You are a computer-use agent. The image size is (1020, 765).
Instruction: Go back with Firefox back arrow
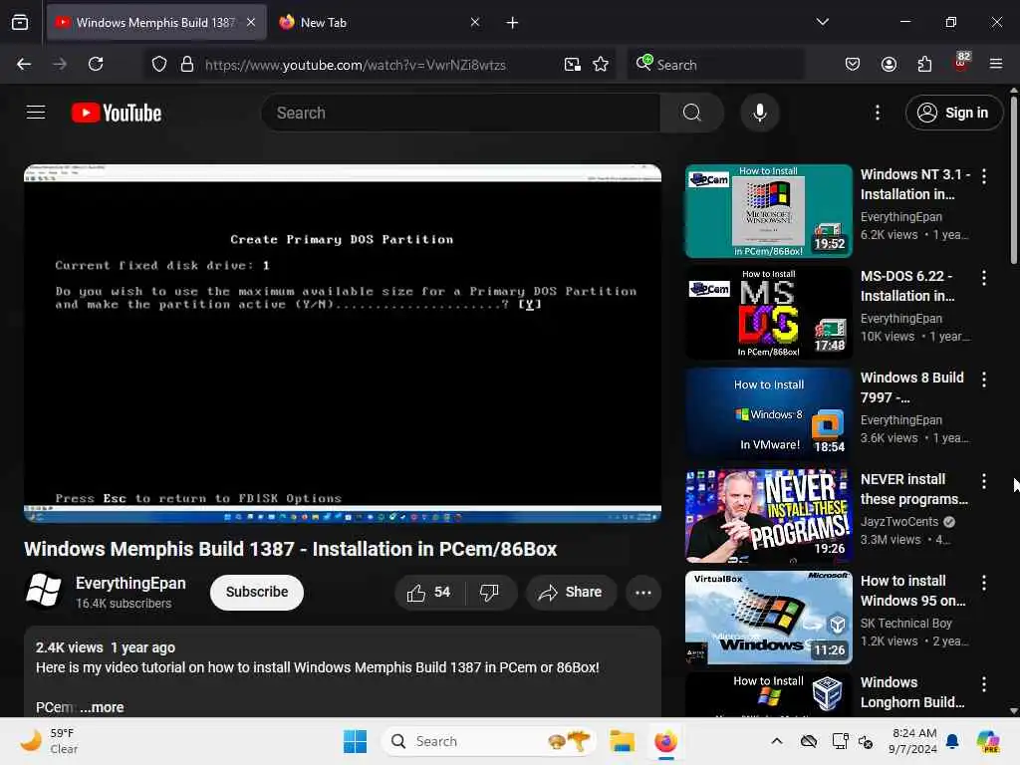coord(24,64)
